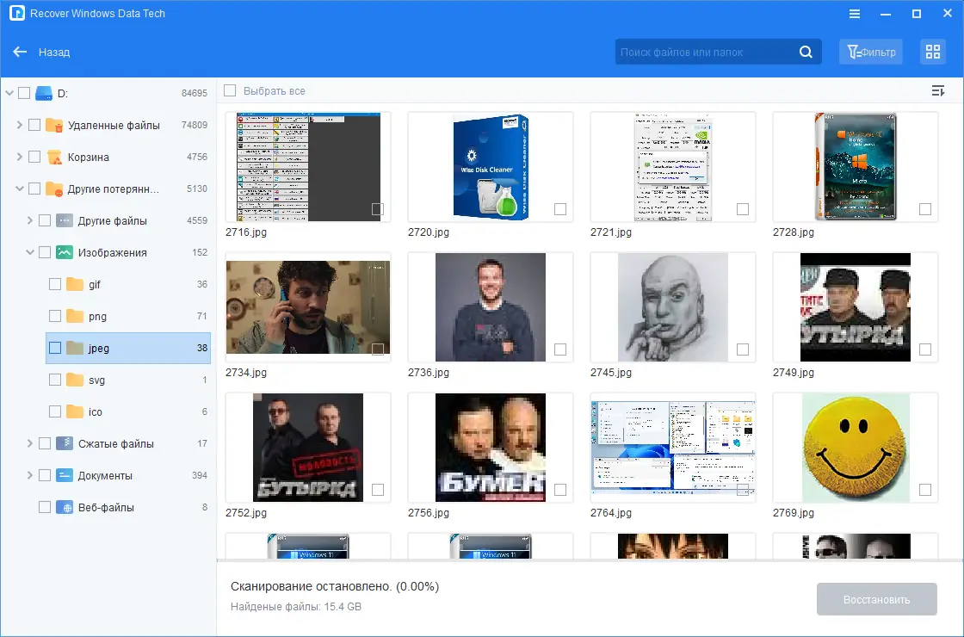Viewport: 964px width, 637px height.
Task: Click the 2721.jpg file name
Action: [610, 232]
